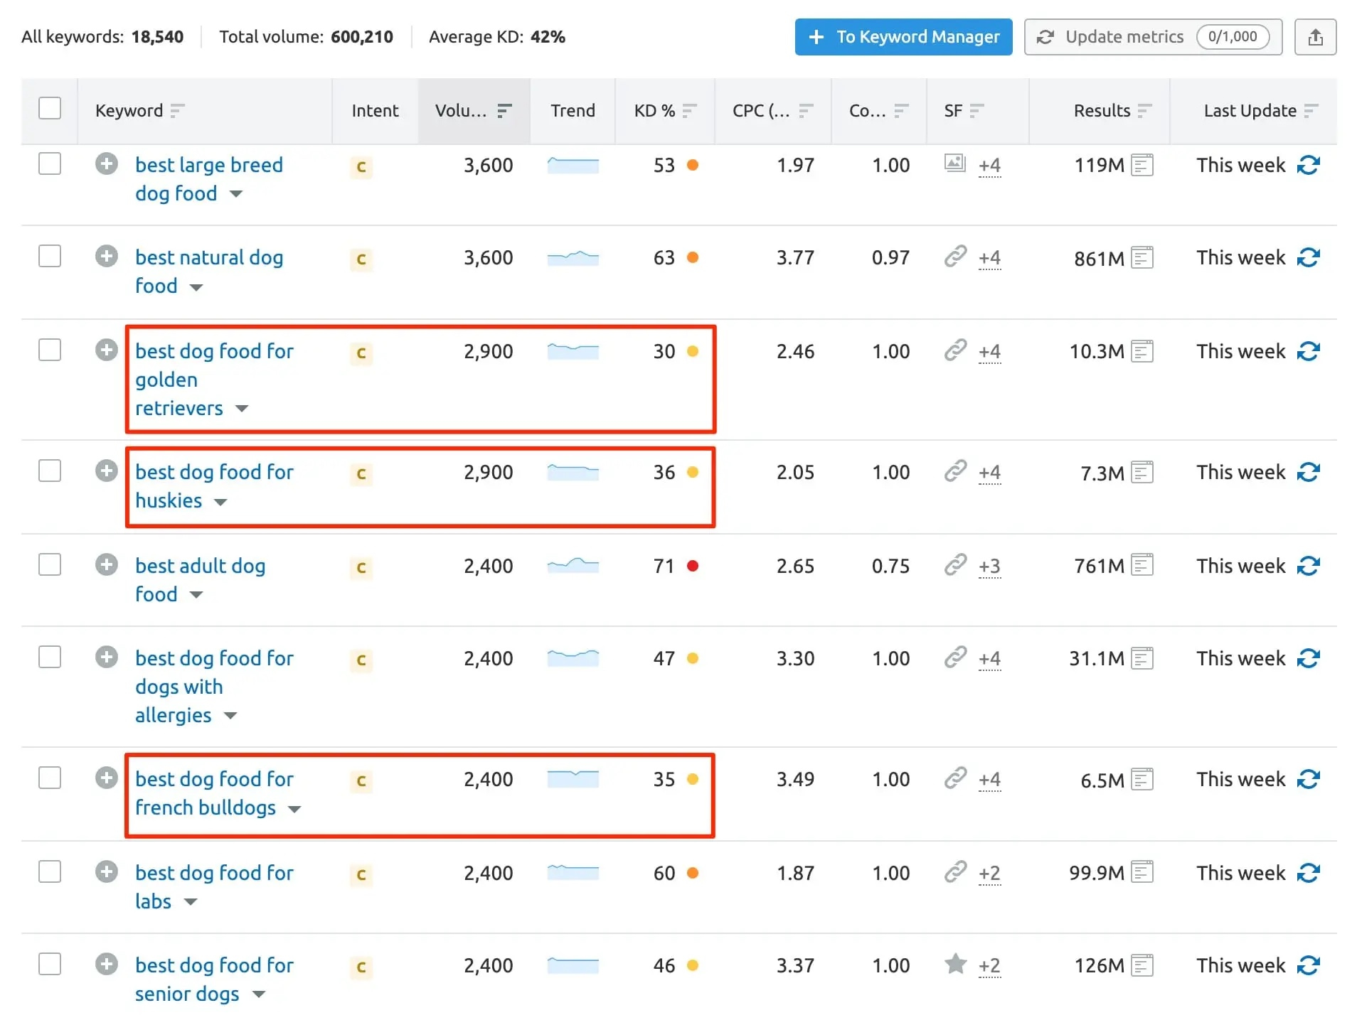The height and width of the screenshot is (1025, 1357).
Task: Add 'best dog food for huskies' plus icon
Action: [107, 471]
